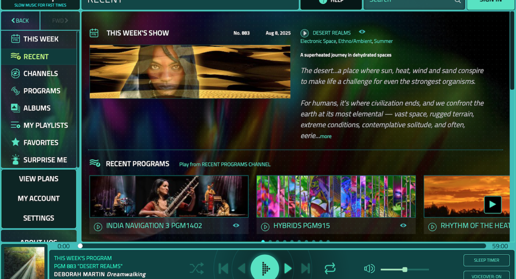Advance carousel with arrow on sunset thumbnail
The width and height of the screenshot is (516, 279).
coord(493,205)
